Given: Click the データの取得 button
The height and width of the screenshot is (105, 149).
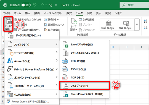Looking at the screenshot, I should [x=8, y=24].
